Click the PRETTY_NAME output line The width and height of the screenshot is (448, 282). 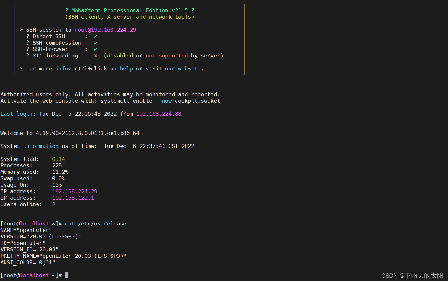click(63, 256)
